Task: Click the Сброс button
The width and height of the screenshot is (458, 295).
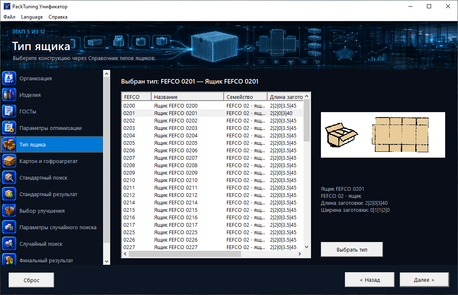Action: tap(31, 280)
